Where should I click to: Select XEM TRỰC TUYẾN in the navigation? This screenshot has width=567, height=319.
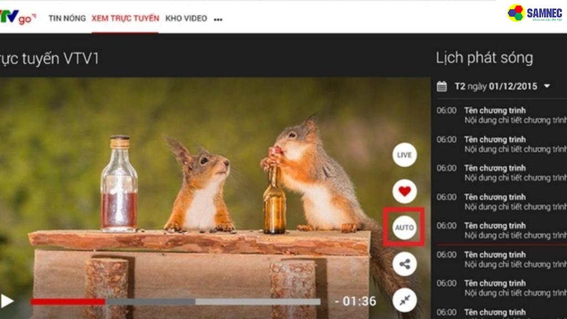click(x=125, y=18)
